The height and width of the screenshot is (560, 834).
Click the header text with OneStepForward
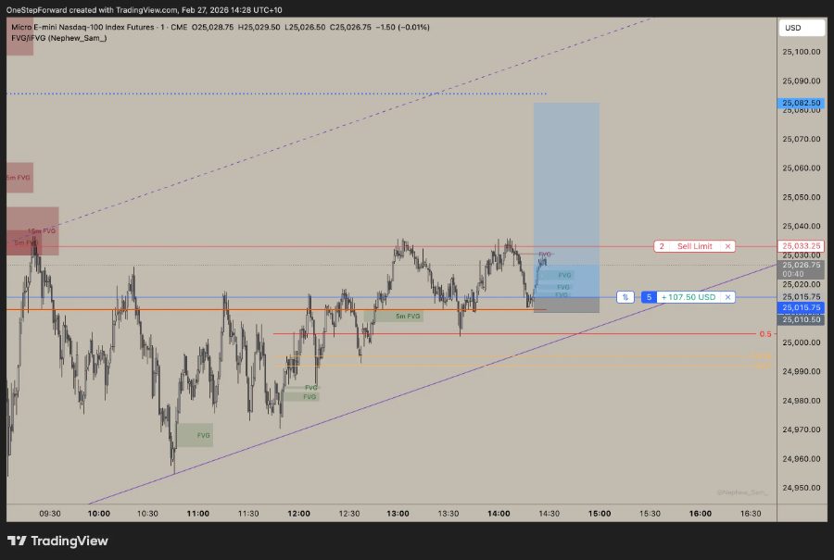(145, 9)
